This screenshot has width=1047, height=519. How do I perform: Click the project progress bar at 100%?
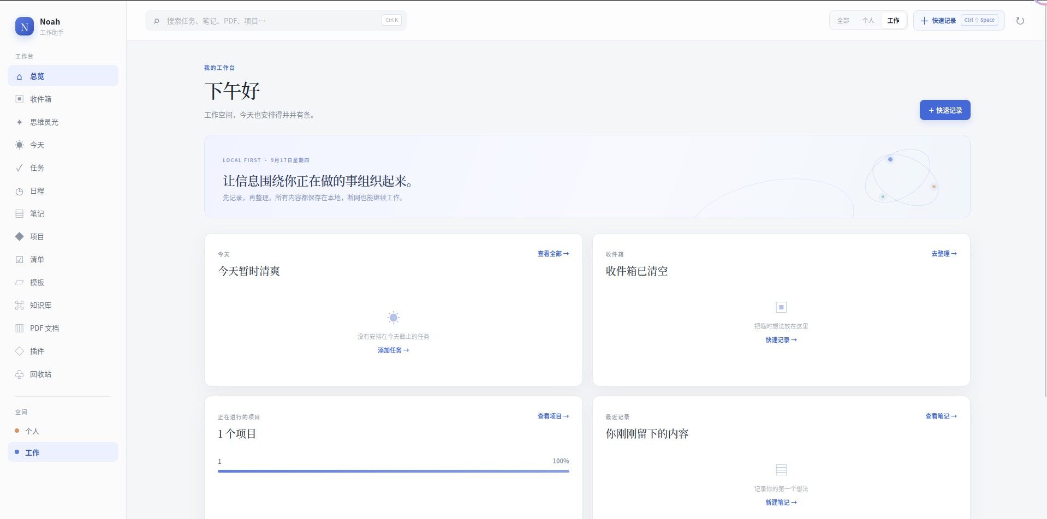pyautogui.click(x=393, y=471)
